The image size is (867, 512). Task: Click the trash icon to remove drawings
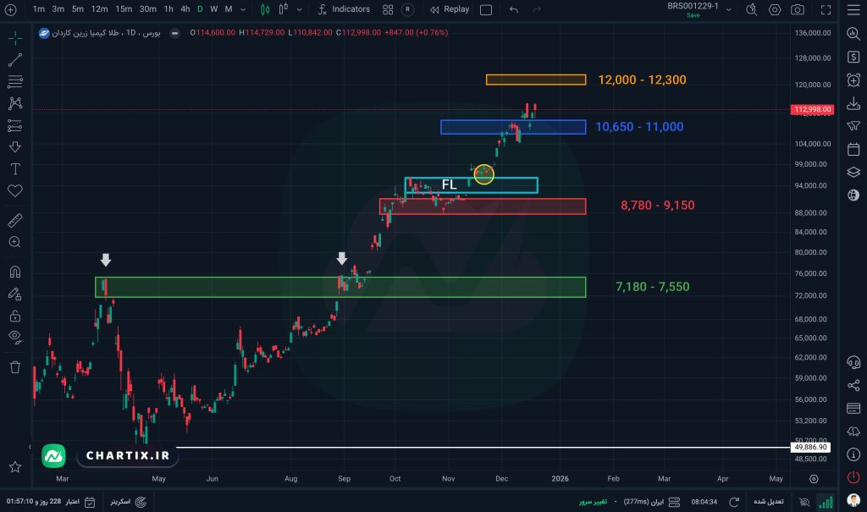[x=14, y=366]
